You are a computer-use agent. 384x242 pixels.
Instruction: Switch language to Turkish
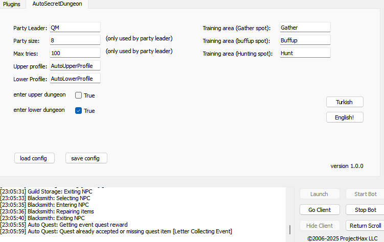[345, 102]
